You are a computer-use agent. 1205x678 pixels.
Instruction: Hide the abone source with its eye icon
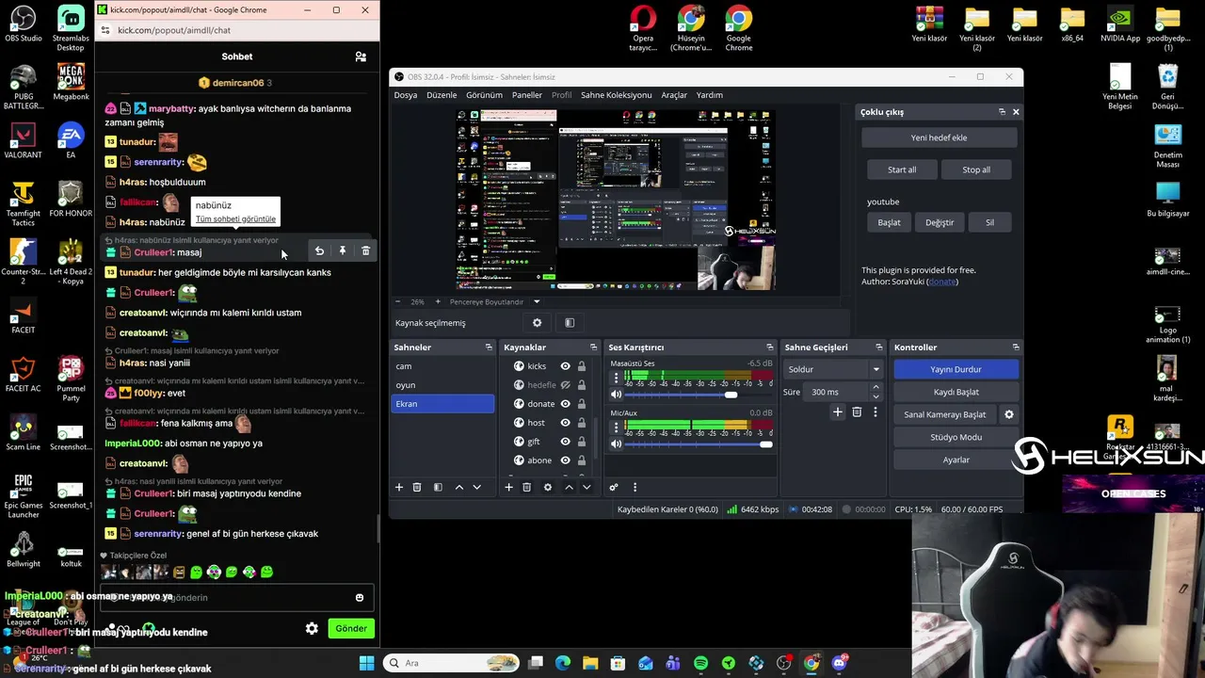tap(565, 460)
